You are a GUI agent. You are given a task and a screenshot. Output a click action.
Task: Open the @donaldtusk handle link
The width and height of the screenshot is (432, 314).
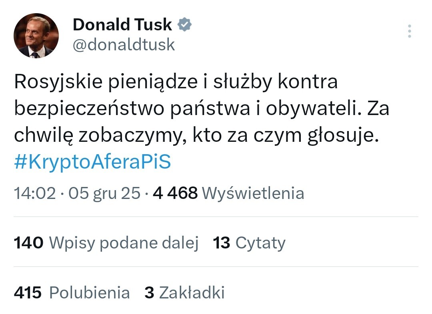(x=124, y=44)
